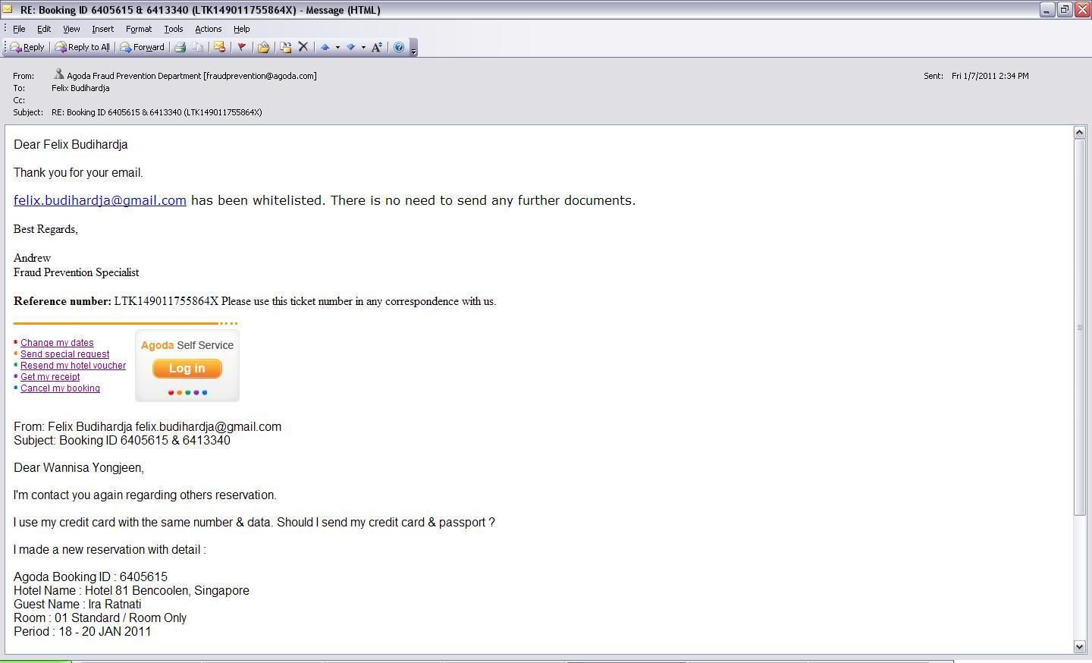1092x663 pixels.
Task: Forward this email message
Action: [142, 47]
